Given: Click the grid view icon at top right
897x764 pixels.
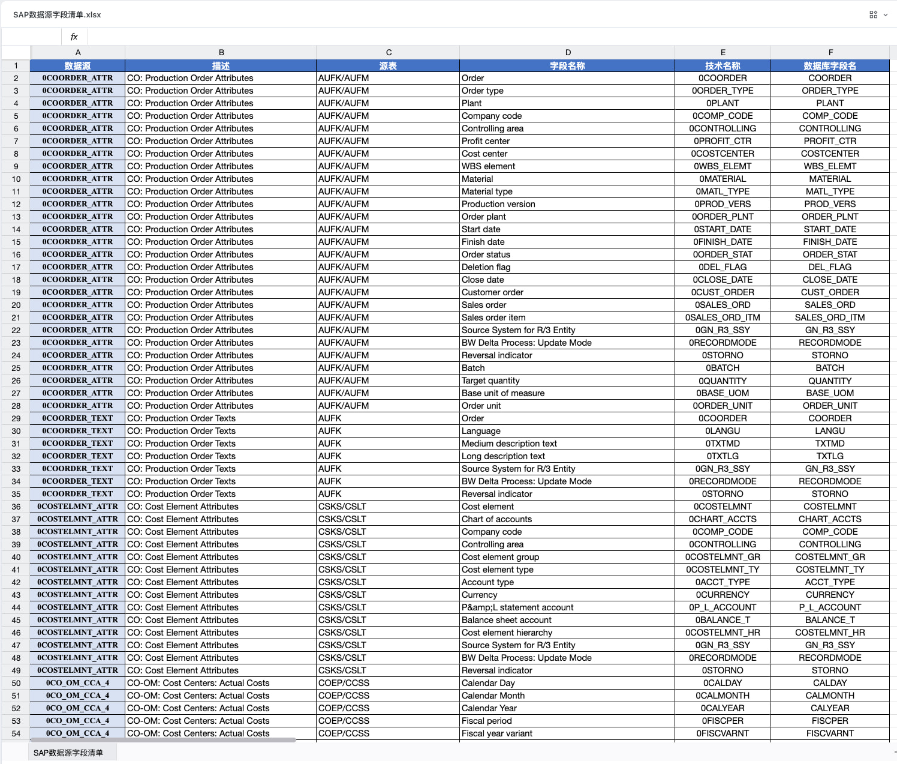Looking at the screenshot, I should pyautogui.click(x=873, y=14).
